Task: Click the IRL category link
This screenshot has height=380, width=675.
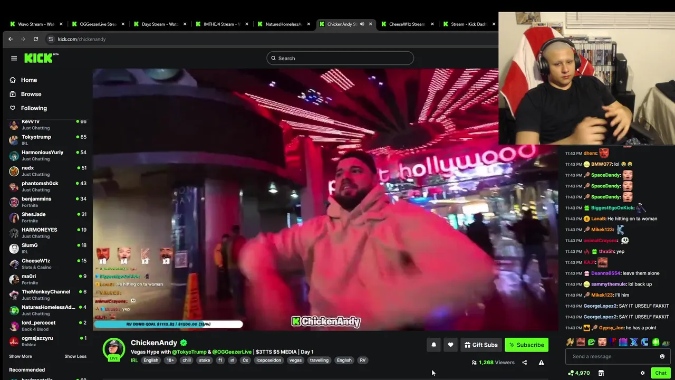Action: pyautogui.click(x=134, y=360)
